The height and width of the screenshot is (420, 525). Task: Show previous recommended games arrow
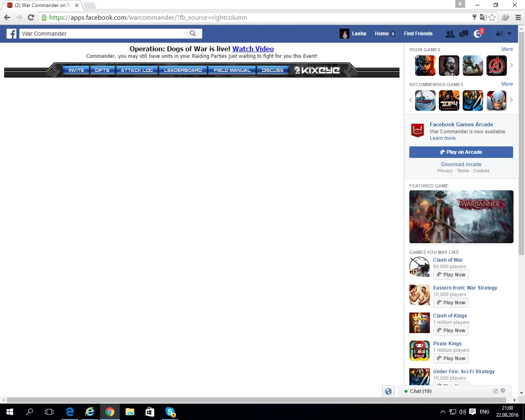click(x=411, y=100)
